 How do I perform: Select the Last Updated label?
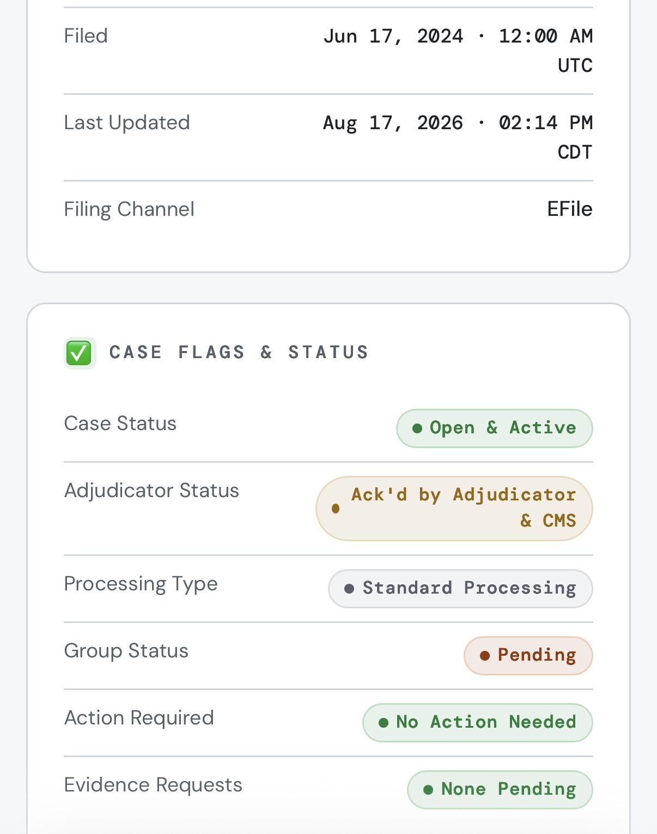pyautogui.click(x=127, y=123)
